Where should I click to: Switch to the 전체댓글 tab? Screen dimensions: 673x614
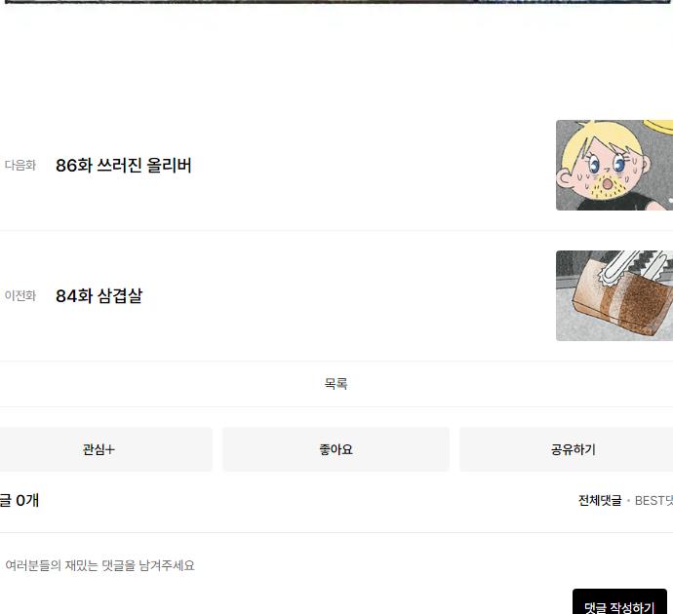(x=600, y=500)
